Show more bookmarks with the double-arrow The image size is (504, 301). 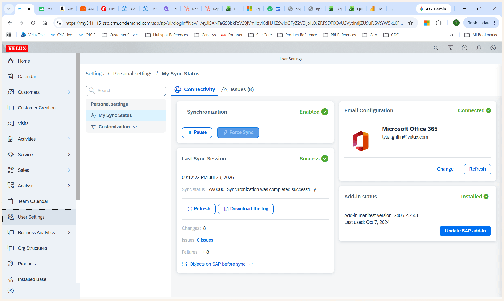coord(451,35)
